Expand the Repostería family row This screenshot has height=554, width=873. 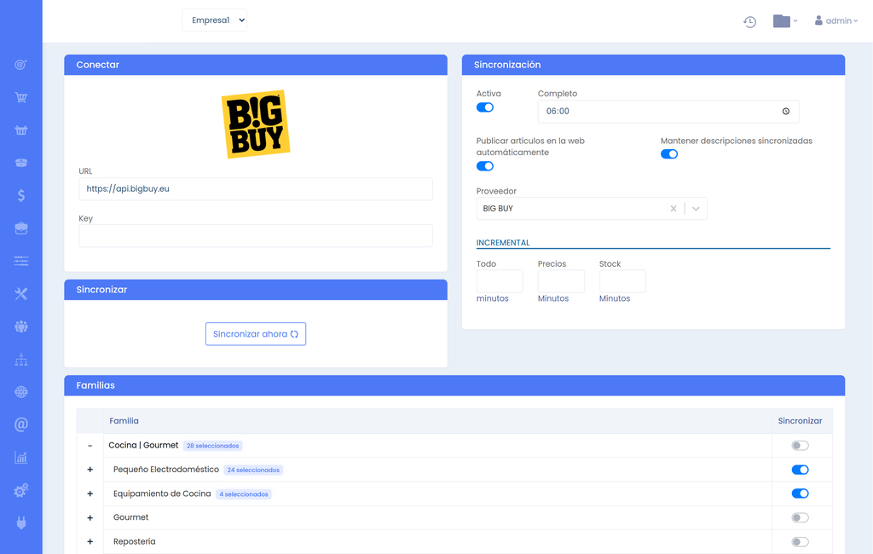90,542
